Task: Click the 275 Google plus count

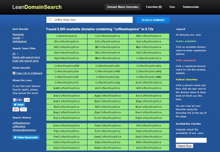Action: [23, 109]
